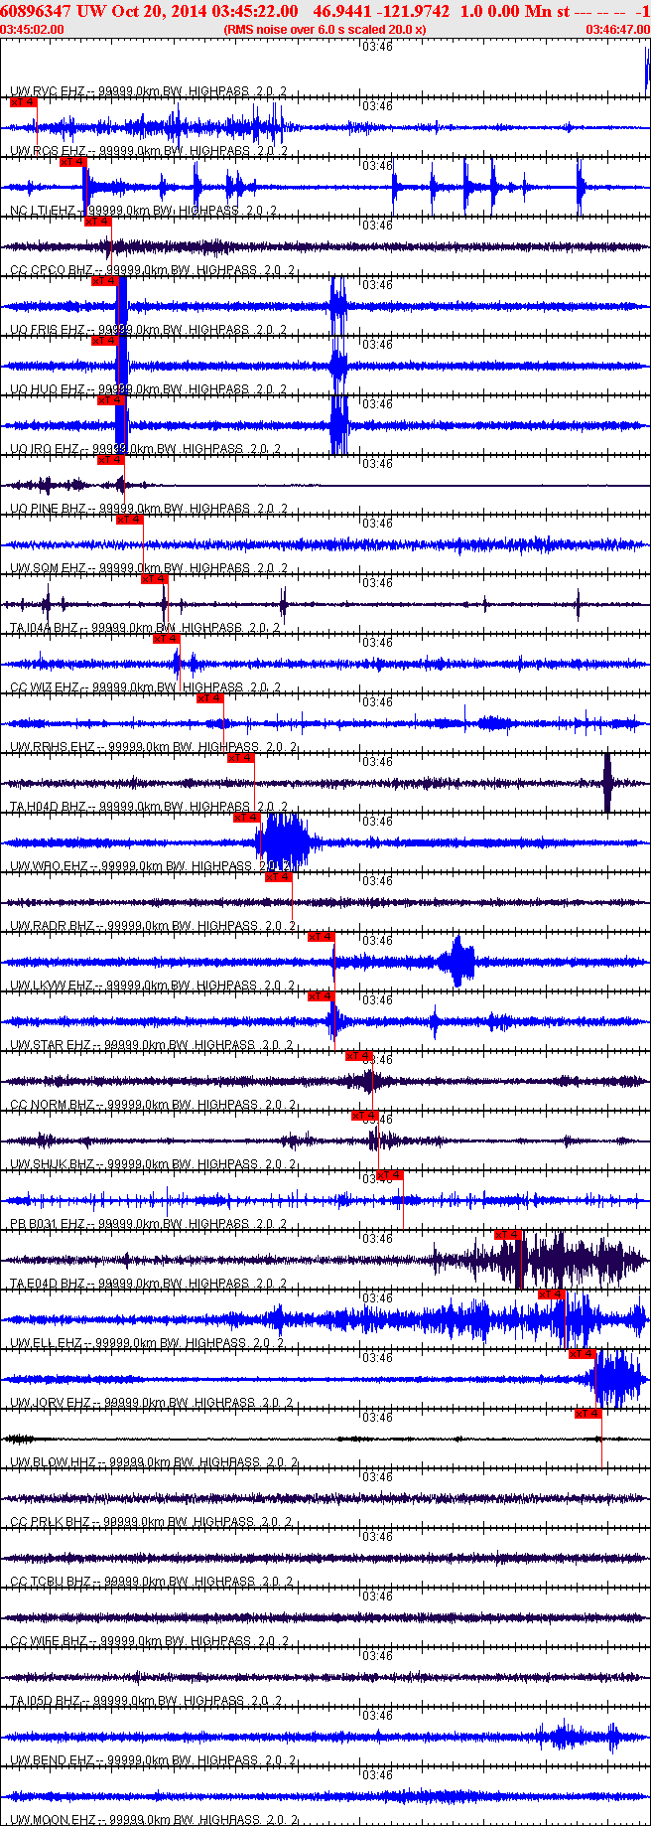
Task: Click the 03:46 tick label on top trace
Action: tap(377, 47)
